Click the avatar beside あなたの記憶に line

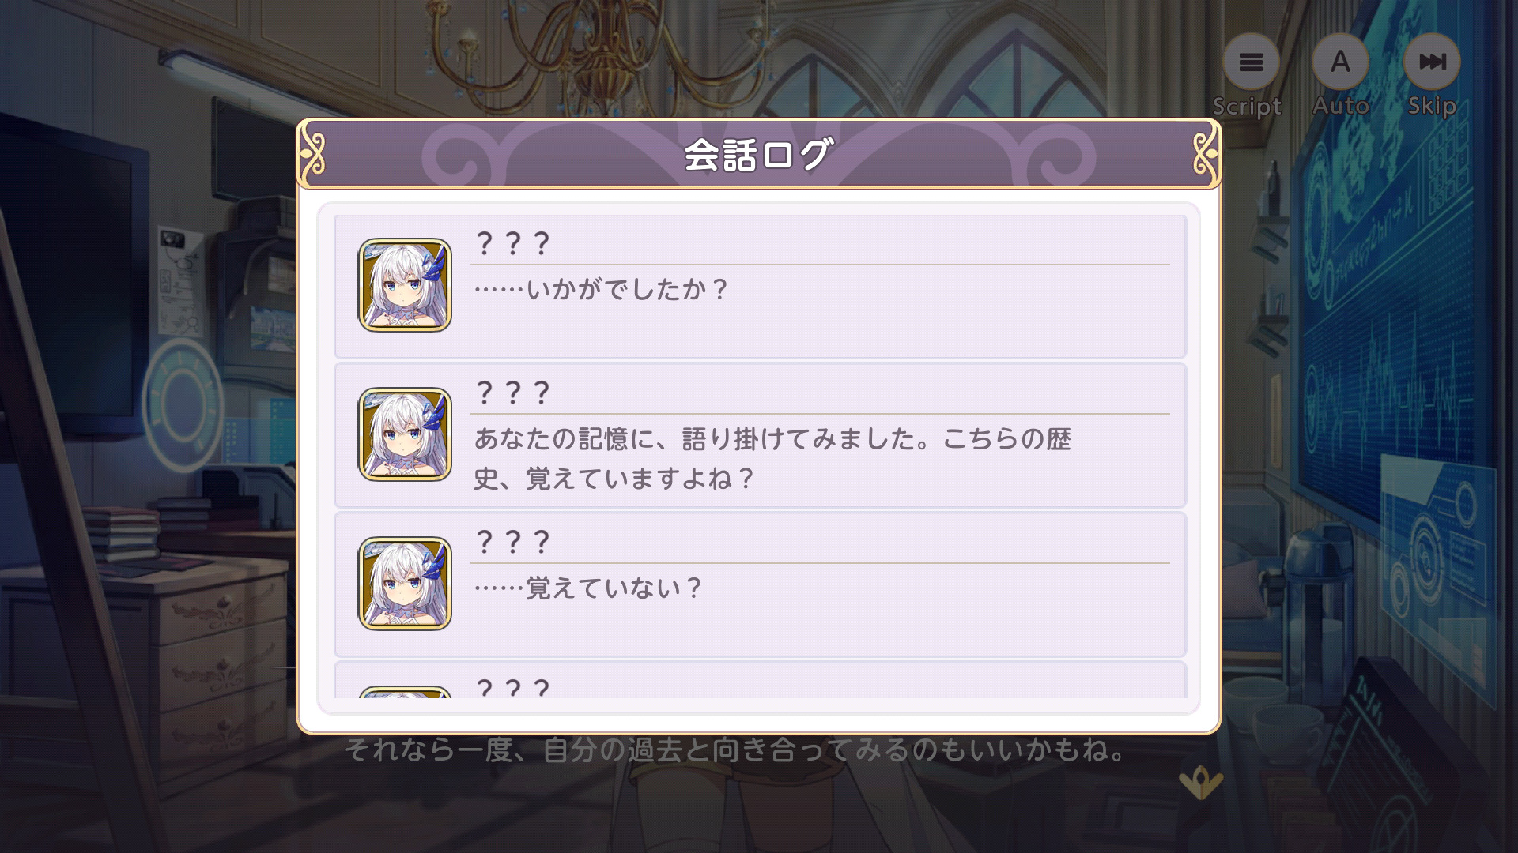[x=405, y=434]
